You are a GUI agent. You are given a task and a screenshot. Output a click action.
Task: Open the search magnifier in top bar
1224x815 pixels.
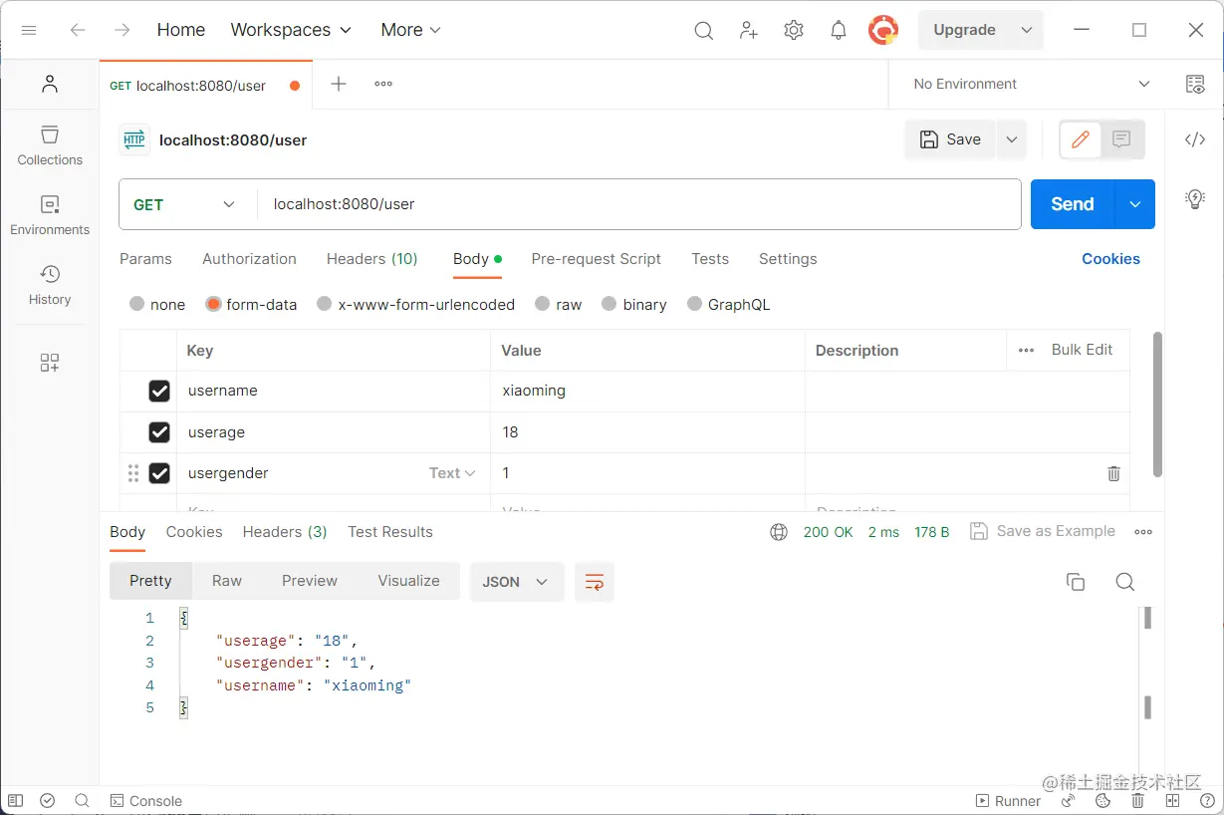coord(703,30)
